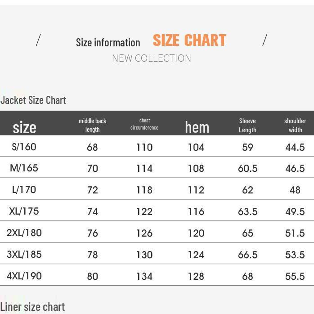Click the 134 chest circumference value
The height and width of the screenshot is (314, 314).
tap(144, 276)
